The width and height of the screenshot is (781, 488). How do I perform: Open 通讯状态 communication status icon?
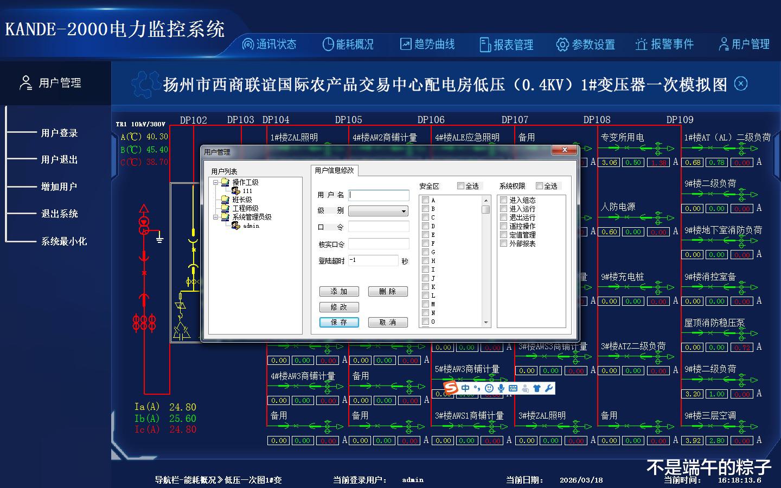[248, 44]
